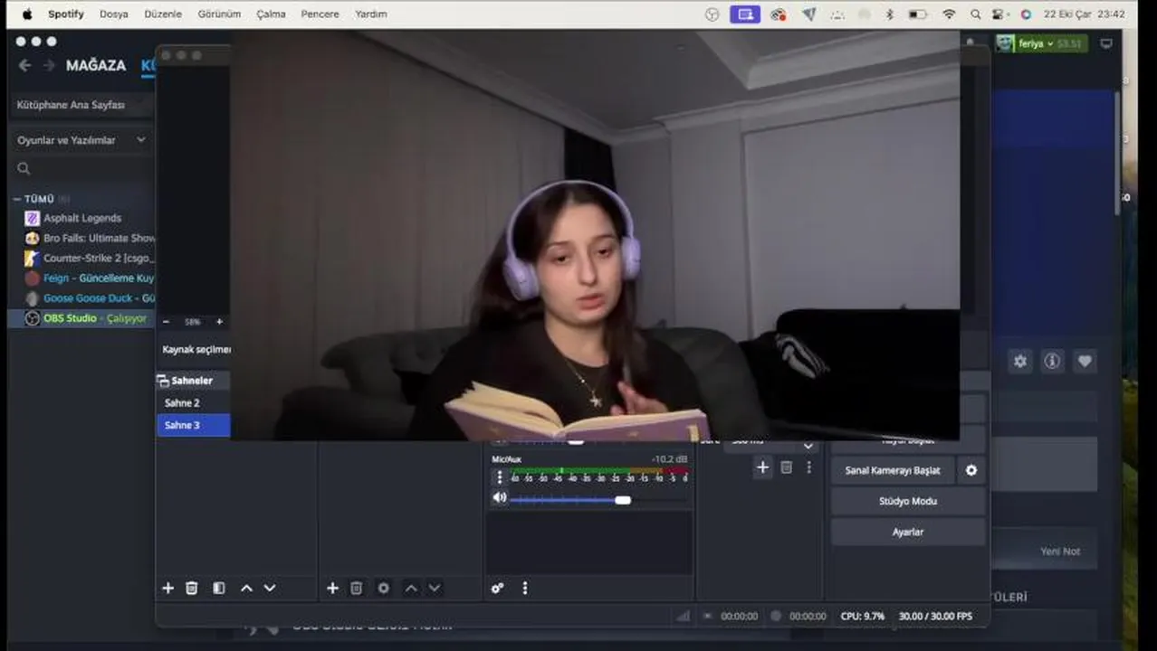Open Mic/Aux track options three-dot menu
This screenshot has width=1157, height=651.
tap(500, 476)
